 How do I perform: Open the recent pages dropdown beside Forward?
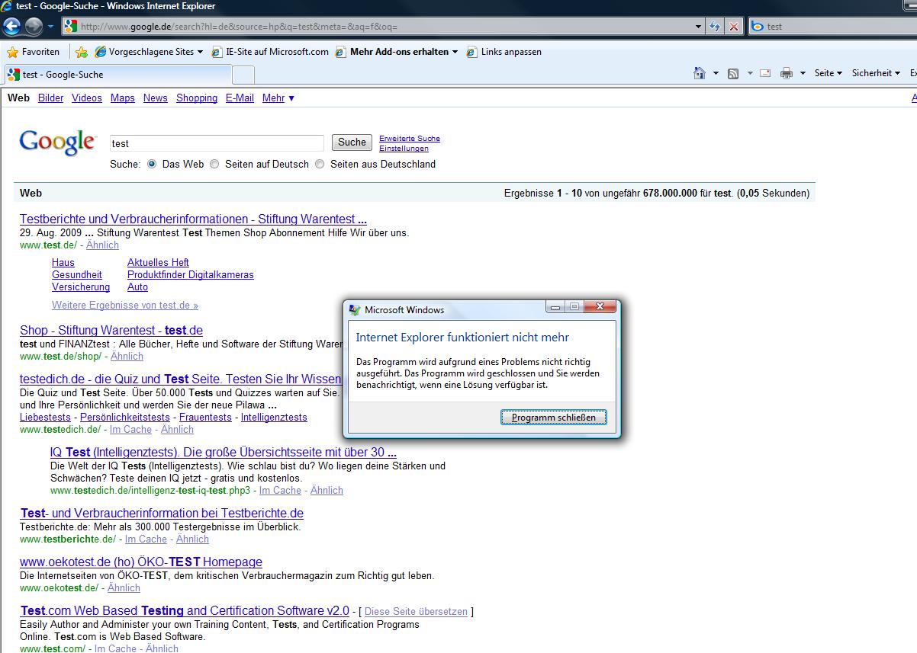click(x=51, y=27)
